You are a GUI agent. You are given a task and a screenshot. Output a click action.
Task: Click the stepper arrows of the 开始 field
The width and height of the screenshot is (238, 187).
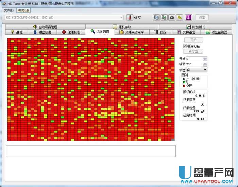[x=205, y=59]
